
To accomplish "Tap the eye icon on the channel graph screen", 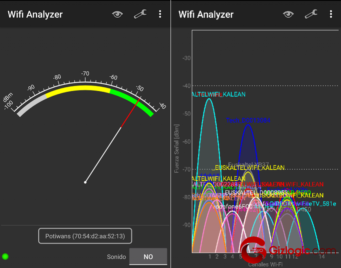I will pos(288,14).
